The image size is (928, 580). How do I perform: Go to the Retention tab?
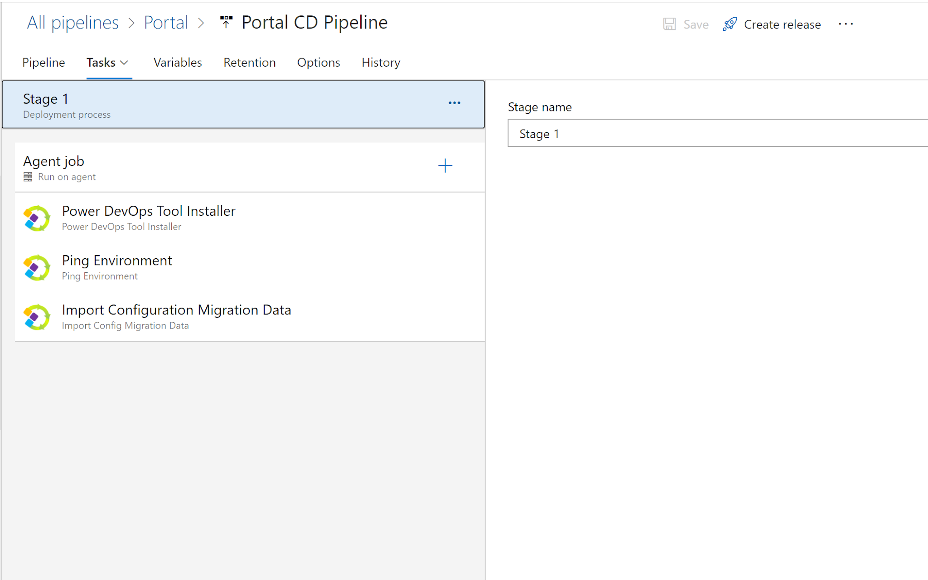pos(249,63)
